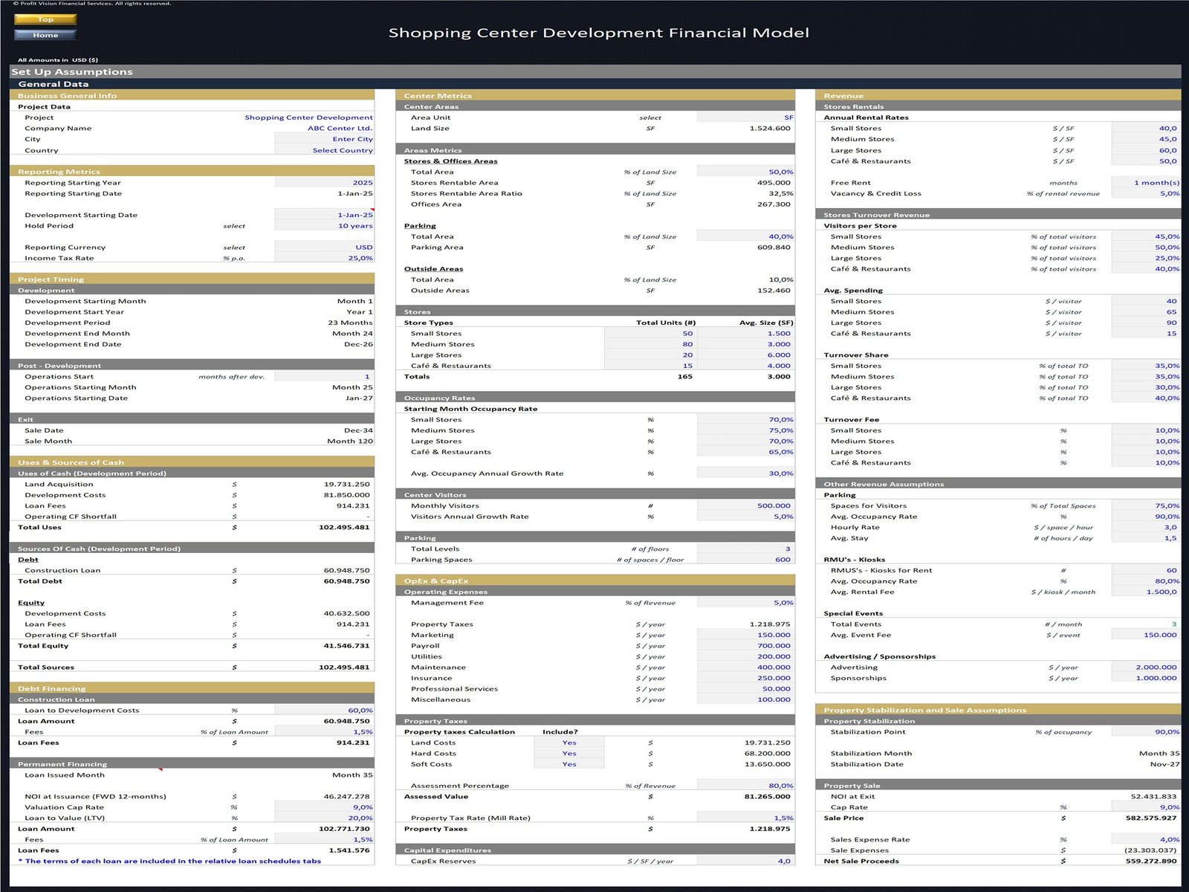Open the Hold Period 10 years dropdown
This screenshot has width=1189, height=892.
[x=324, y=226]
